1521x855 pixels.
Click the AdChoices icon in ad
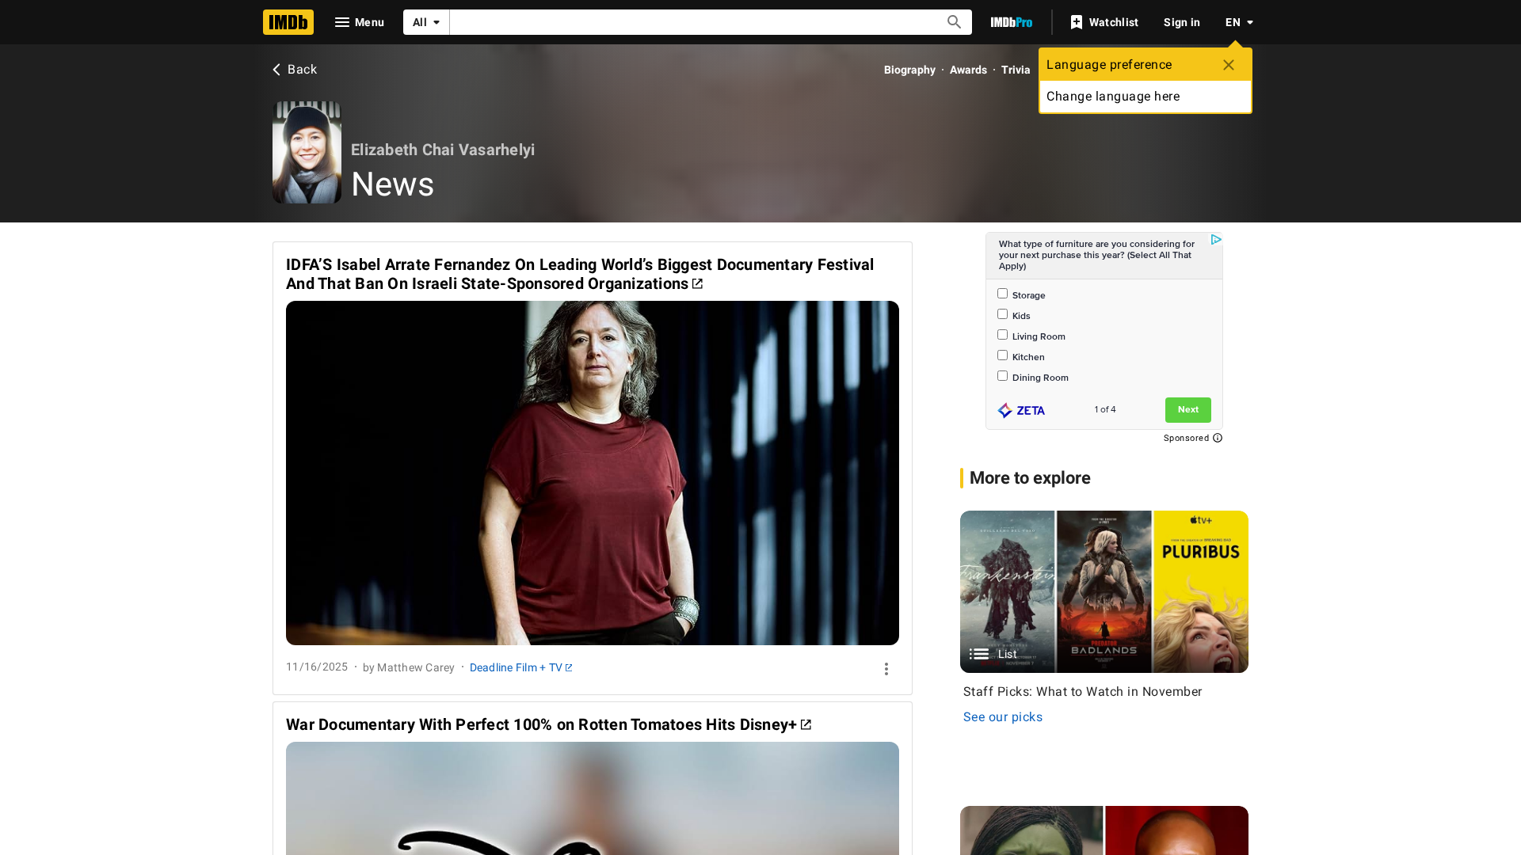pos(1215,239)
